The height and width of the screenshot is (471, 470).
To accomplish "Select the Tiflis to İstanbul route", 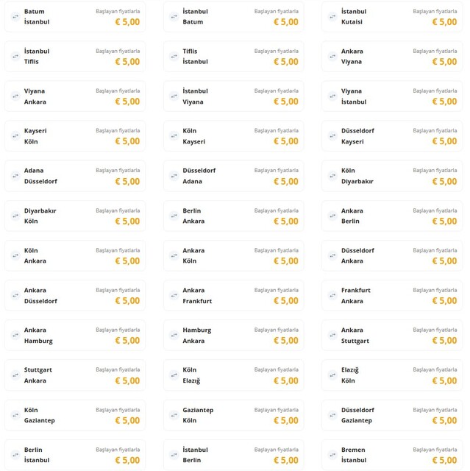I will 233,56.
